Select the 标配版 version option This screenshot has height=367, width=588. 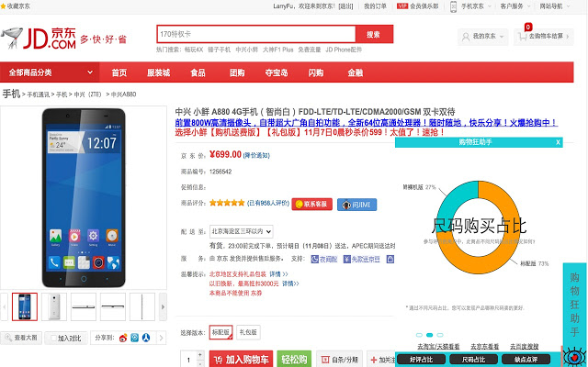point(220,332)
